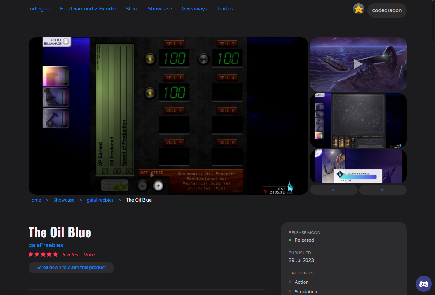The width and height of the screenshot is (435, 295).
Task: Select the gear puzzle screenshot thumbnail
Action: tap(358, 121)
